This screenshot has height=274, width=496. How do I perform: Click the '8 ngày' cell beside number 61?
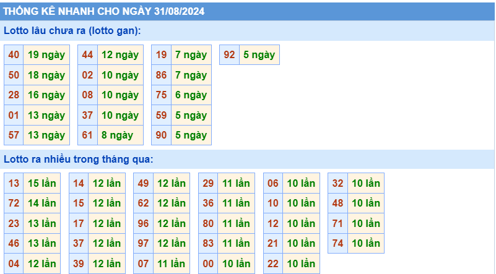117,135
